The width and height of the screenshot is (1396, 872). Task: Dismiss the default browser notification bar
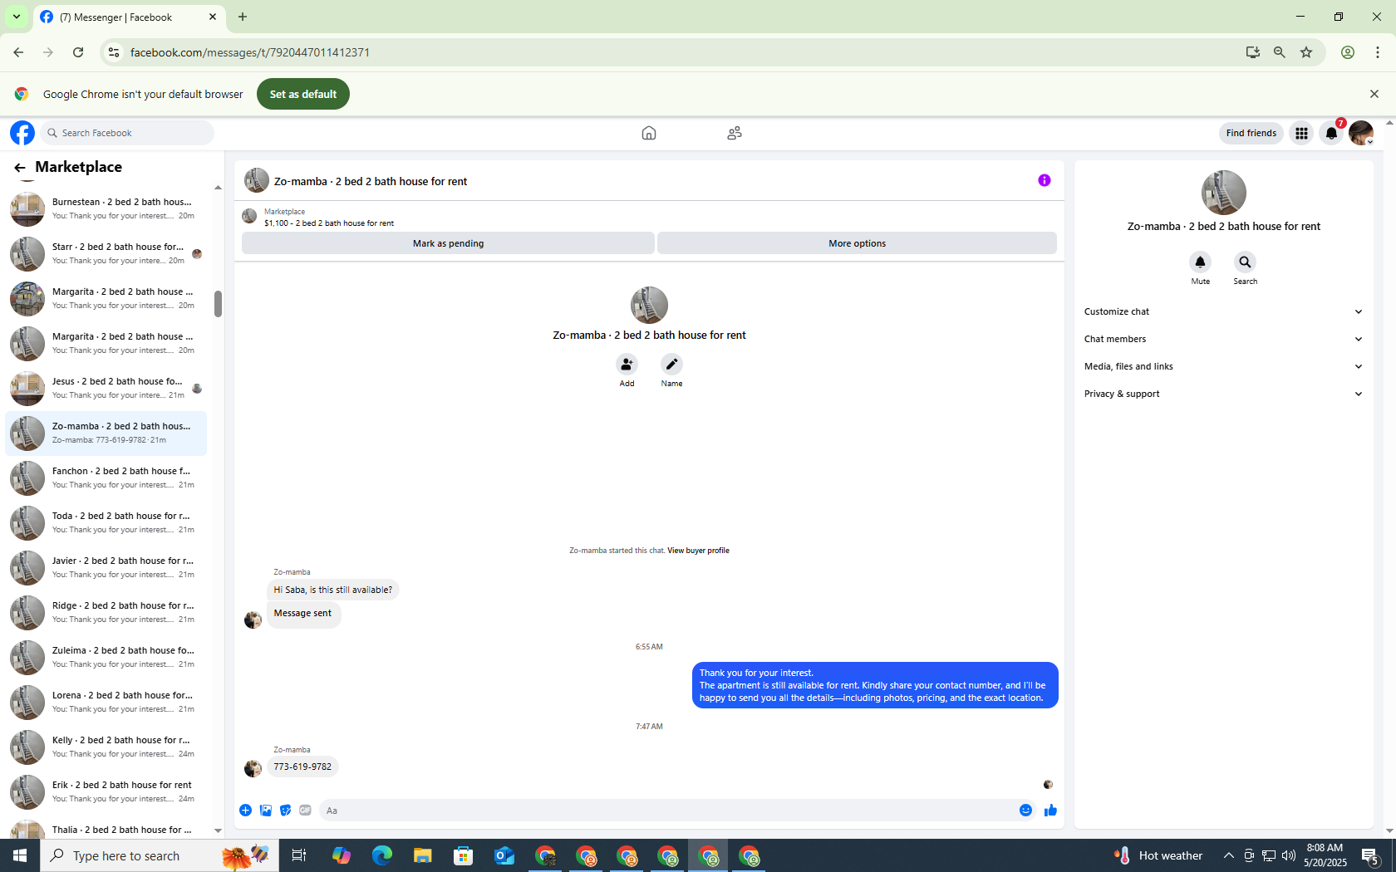click(1374, 94)
